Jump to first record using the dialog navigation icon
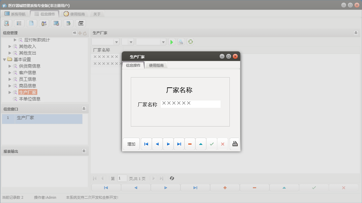The height and width of the screenshot is (203, 362). [146, 144]
